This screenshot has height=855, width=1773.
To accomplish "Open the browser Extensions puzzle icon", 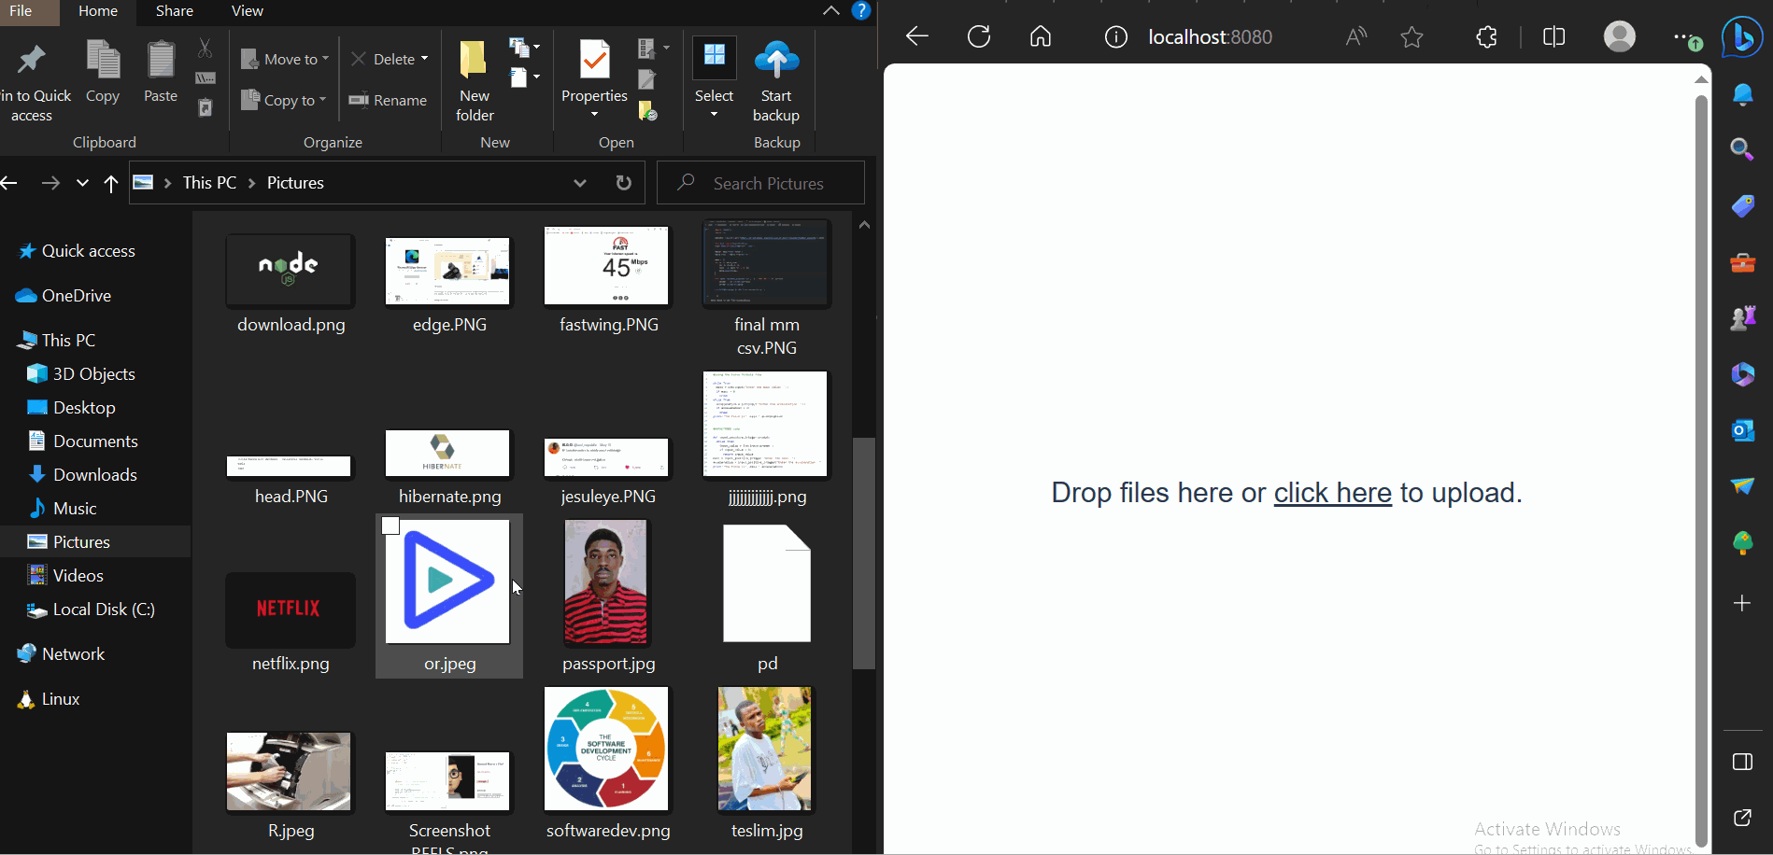I will point(1487,36).
